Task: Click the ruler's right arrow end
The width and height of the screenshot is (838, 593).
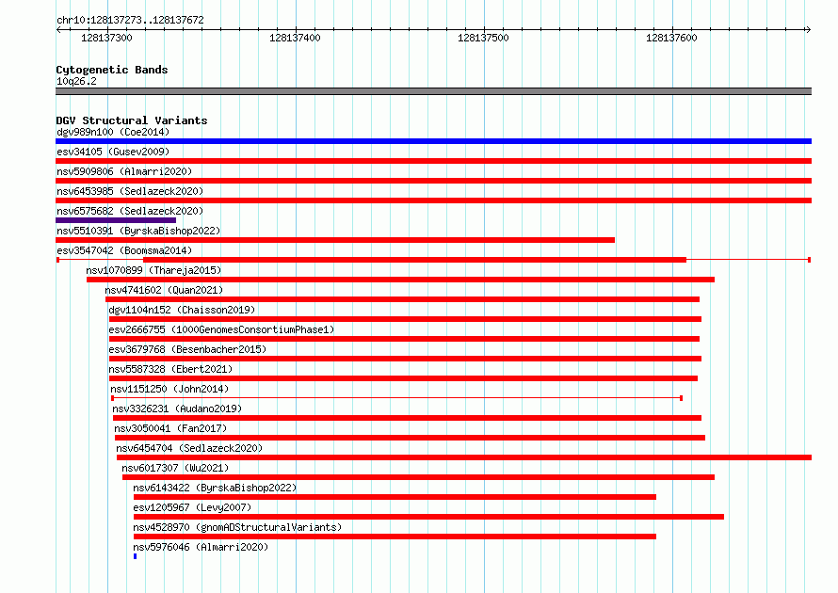Action: pos(808,30)
